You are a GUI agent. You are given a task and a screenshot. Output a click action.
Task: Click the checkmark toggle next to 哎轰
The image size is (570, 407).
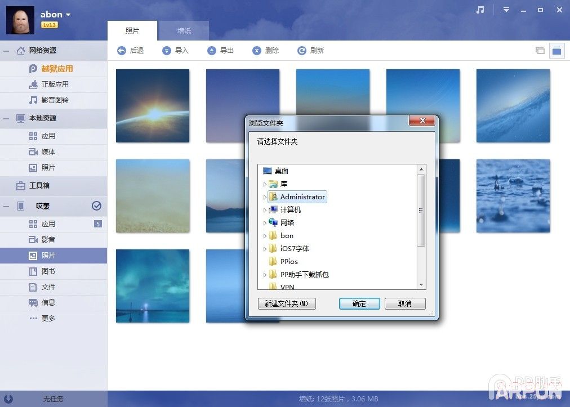coord(96,206)
